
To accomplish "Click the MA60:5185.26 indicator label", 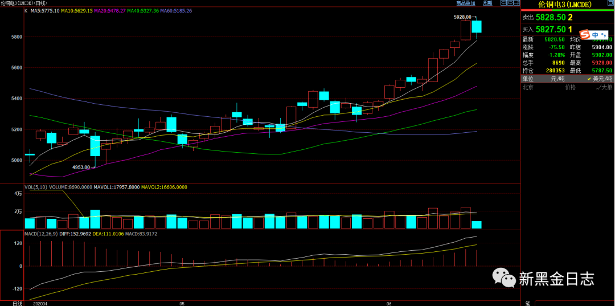I will (176, 11).
